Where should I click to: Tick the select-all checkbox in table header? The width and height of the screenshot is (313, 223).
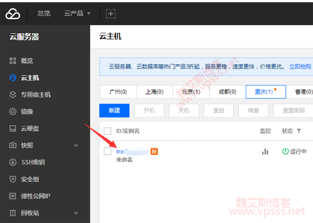click(107, 131)
